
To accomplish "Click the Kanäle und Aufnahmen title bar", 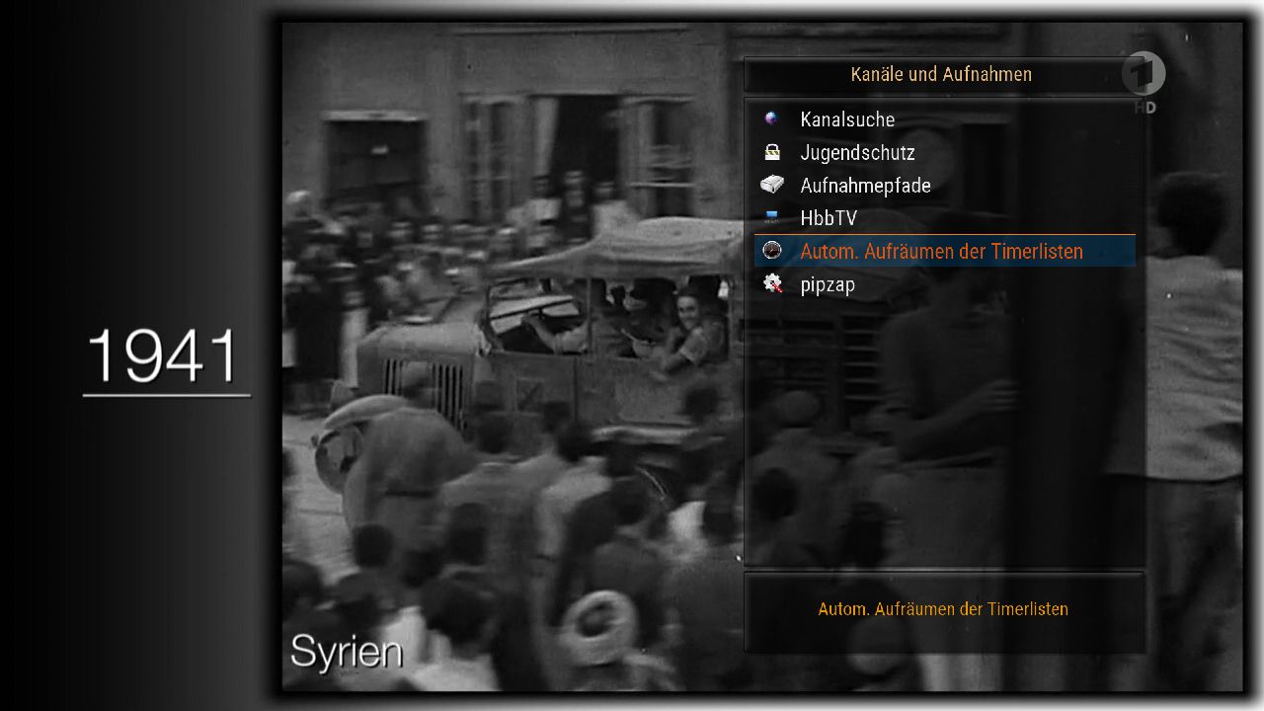I will point(940,74).
